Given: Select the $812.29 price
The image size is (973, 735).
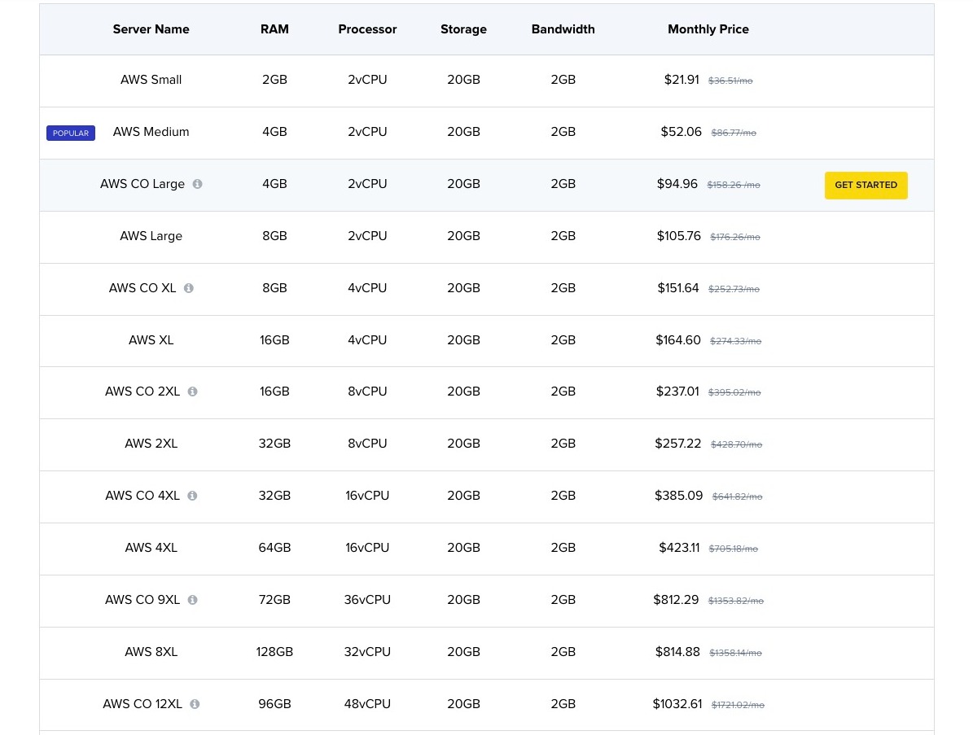Looking at the screenshot, I should click(x=676, y=601).
